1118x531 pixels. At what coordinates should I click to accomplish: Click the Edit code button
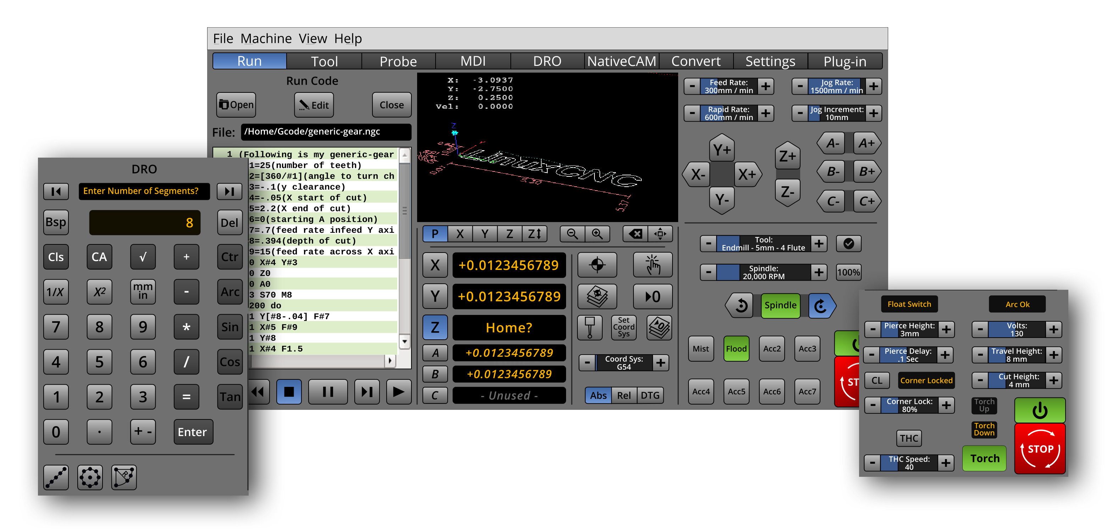[314, 105]
